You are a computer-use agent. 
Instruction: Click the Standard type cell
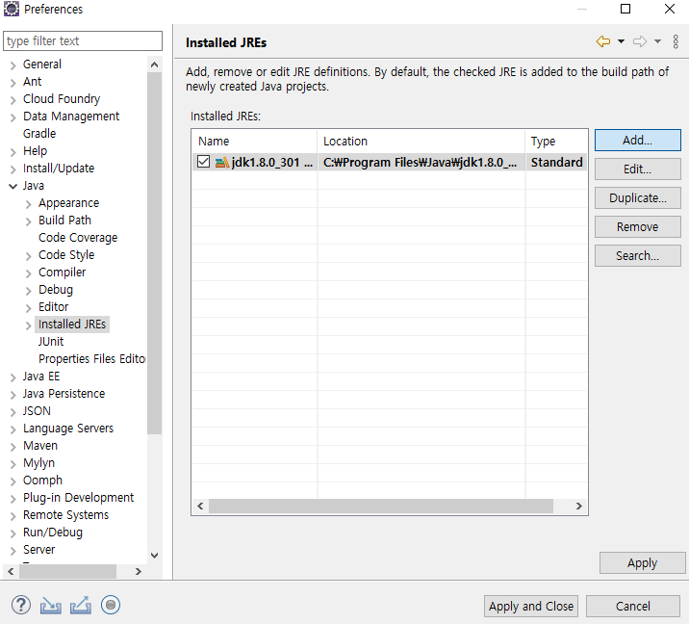click(x=556, y=163)
